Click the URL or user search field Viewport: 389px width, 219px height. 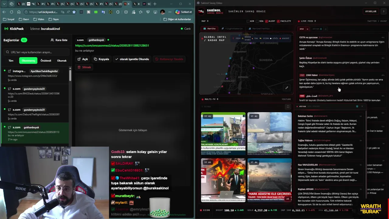tap(36, 52)
